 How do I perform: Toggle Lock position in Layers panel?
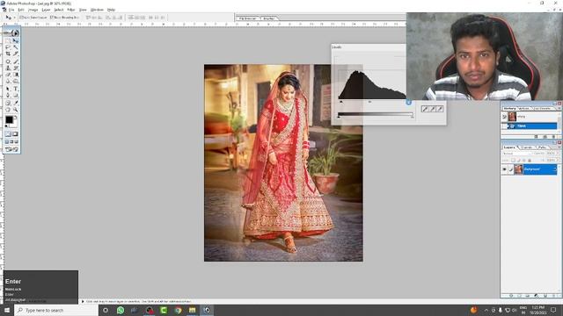click(524, 160)
